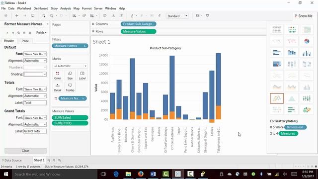Open the Dashboard menu

pyautogui.click(x=41, y=8)
